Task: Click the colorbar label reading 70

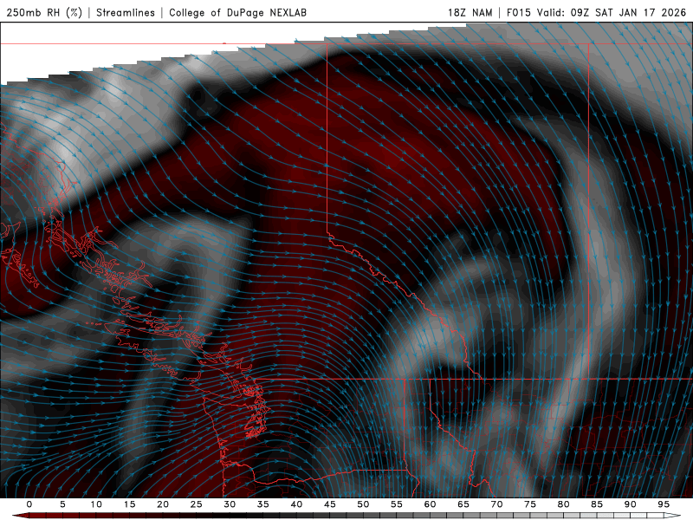Action: pos(496,504)
